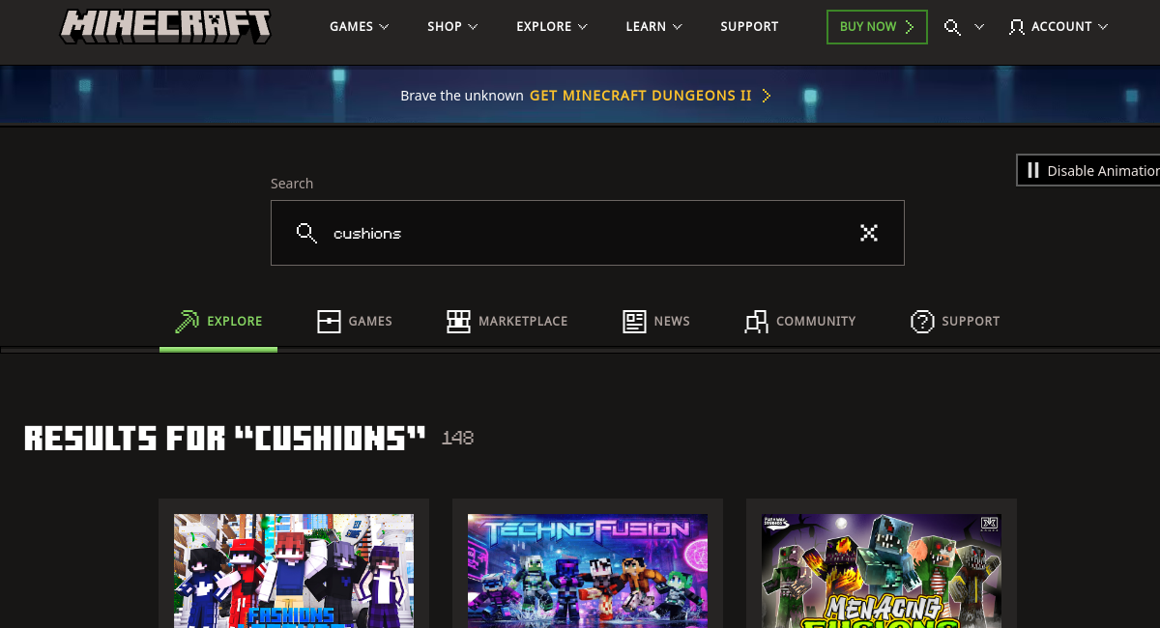
Task: Switch to the Marketplace results tab
Action: [x=507, y=322]
